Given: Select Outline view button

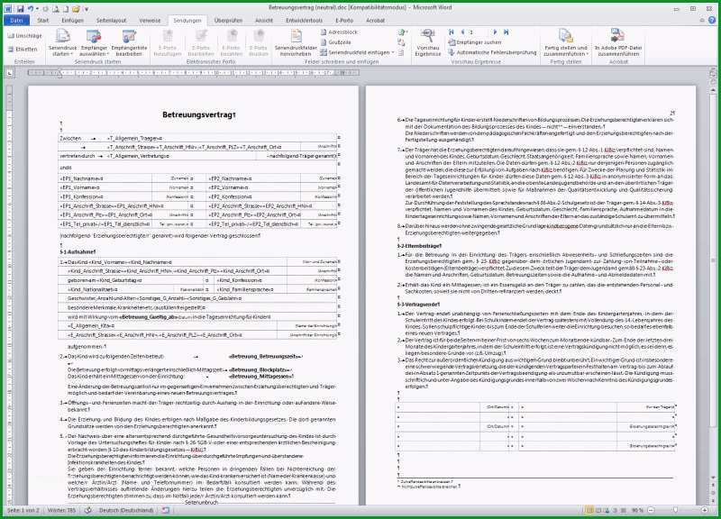Looking at the screenshot, I should (x=616, y=510).
